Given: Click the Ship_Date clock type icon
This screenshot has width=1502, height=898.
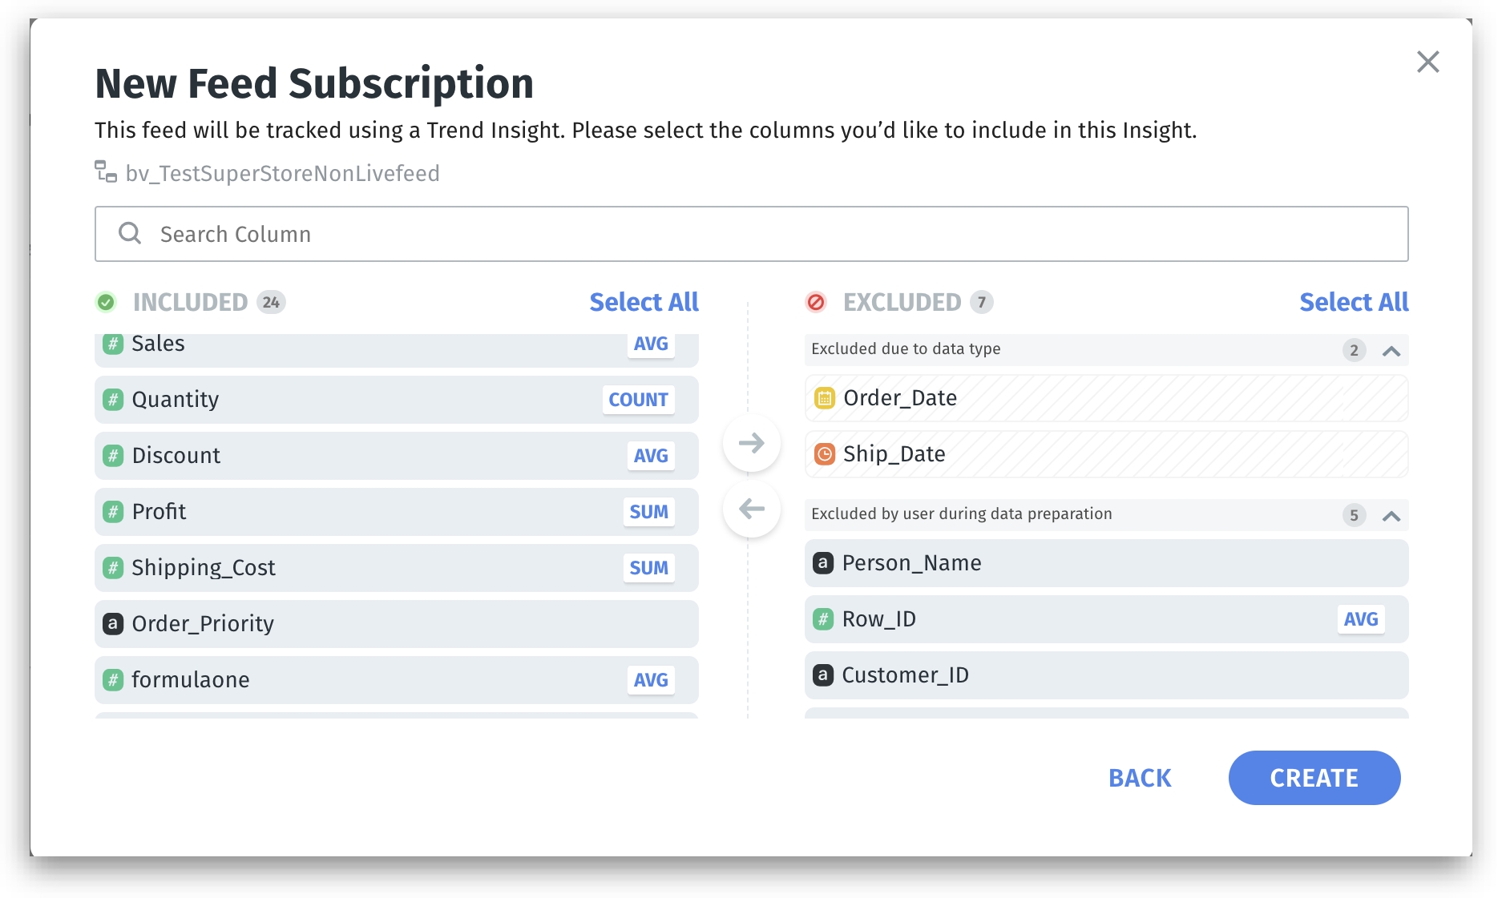Looking at the screenshot, I should 824,454.
